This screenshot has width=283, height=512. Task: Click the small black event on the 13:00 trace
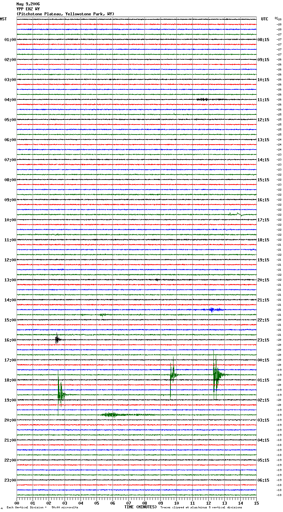[157, 280]
